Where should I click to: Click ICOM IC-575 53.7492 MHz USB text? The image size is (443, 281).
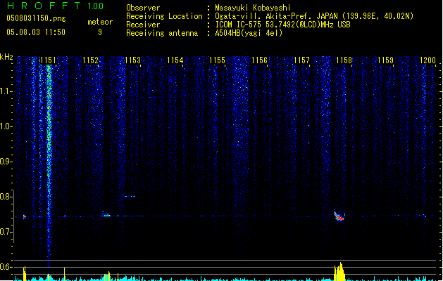coord(283,25)
